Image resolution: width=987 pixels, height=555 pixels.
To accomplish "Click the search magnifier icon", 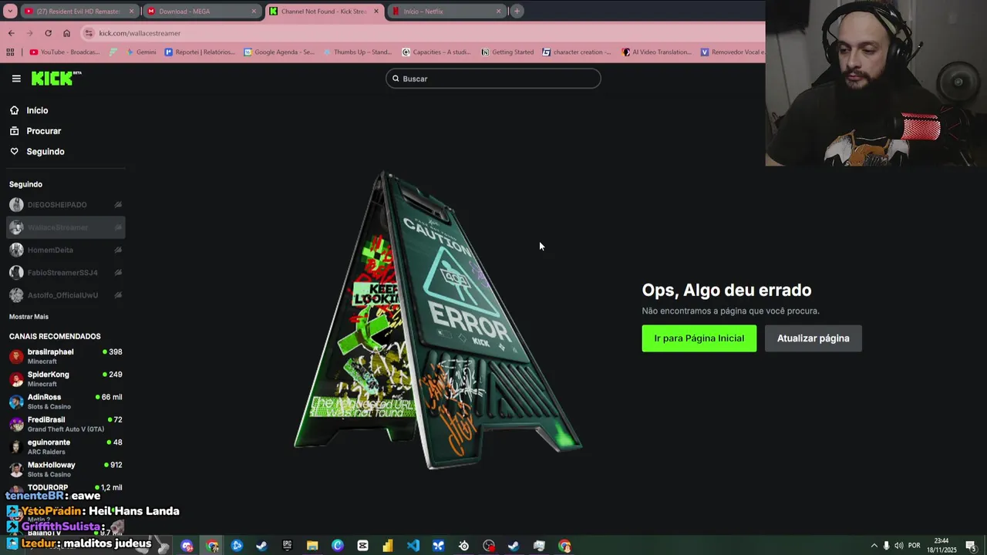I will pos(396,79).
